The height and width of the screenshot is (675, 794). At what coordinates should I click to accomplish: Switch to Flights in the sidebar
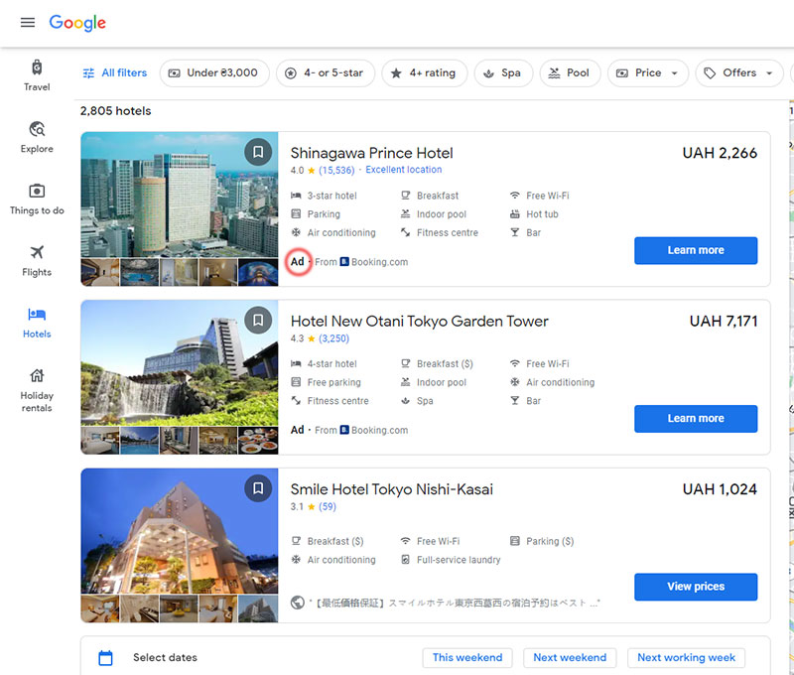pos(37,261)
